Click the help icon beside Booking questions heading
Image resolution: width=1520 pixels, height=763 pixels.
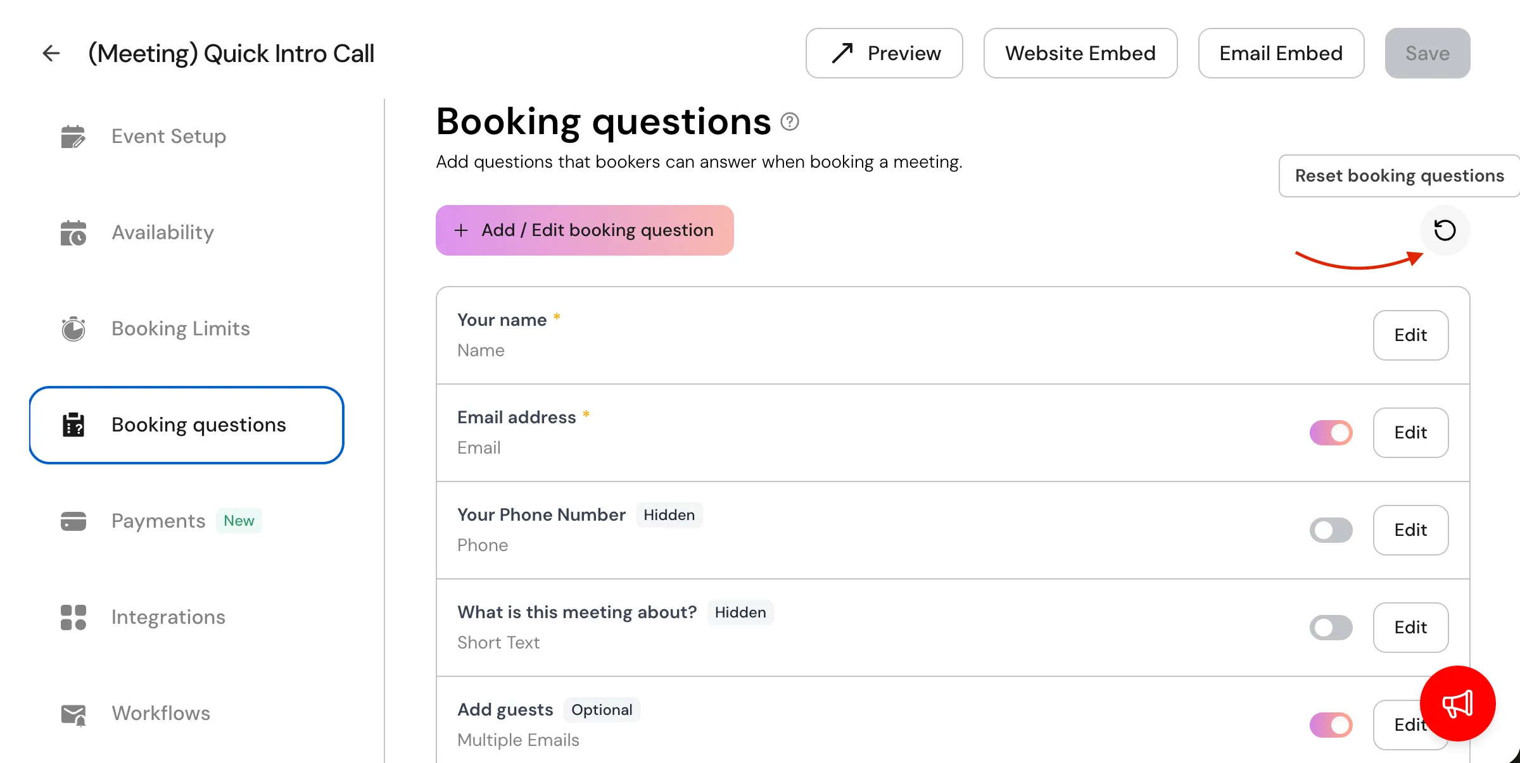789,121
